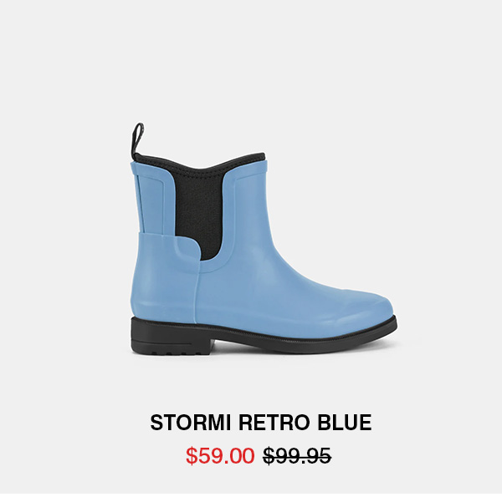Screen dimensions: 502x502
Task: Click the empty grey area above the boot
Action: [251, 58]
